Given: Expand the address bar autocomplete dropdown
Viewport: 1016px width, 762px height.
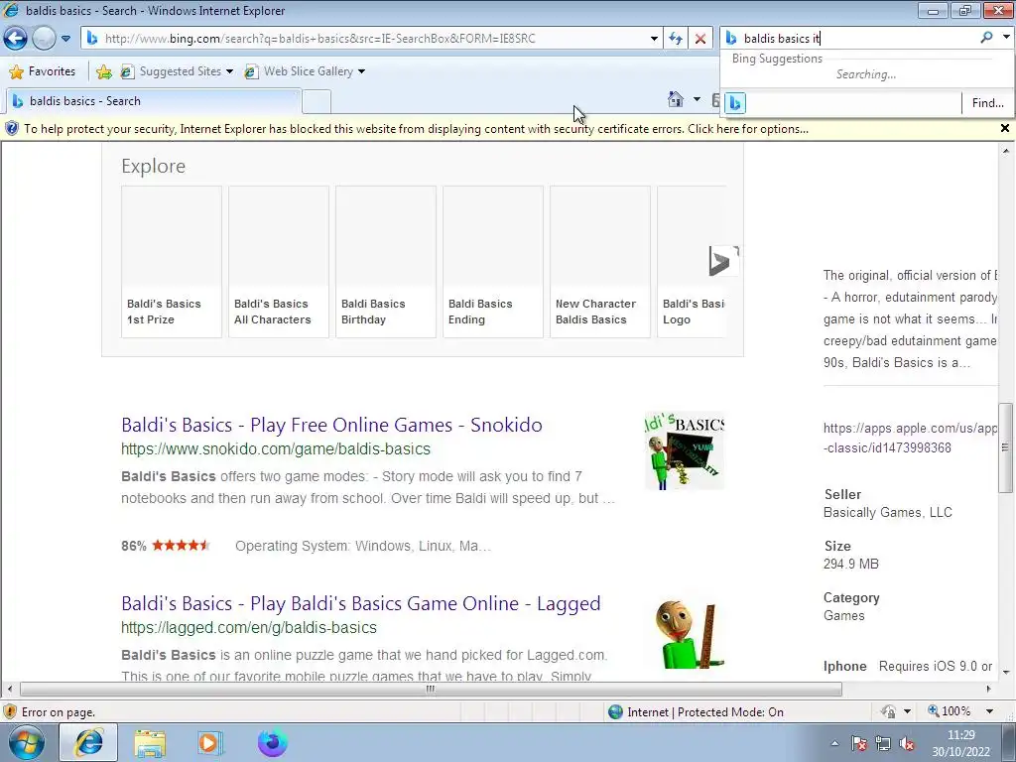Looking at the screenshot, I should click(654, 39).
